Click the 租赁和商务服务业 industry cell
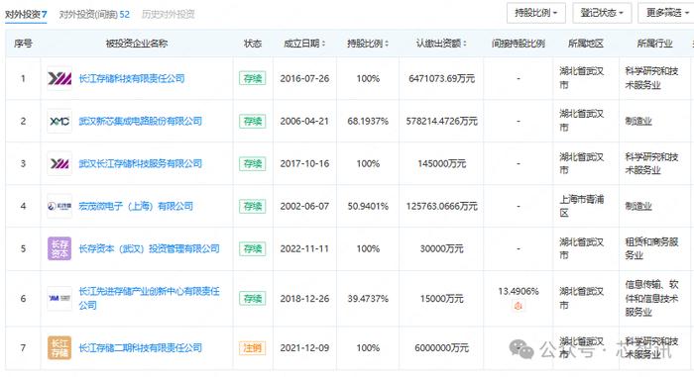 (651, 248)
